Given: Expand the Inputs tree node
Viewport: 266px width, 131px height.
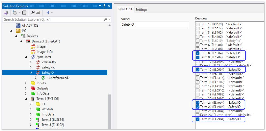Looking at the screenshot, I should click(x=26, y=83).
